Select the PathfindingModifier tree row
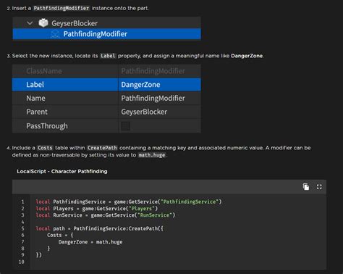 pyautogui.click(x=106, y=34)
